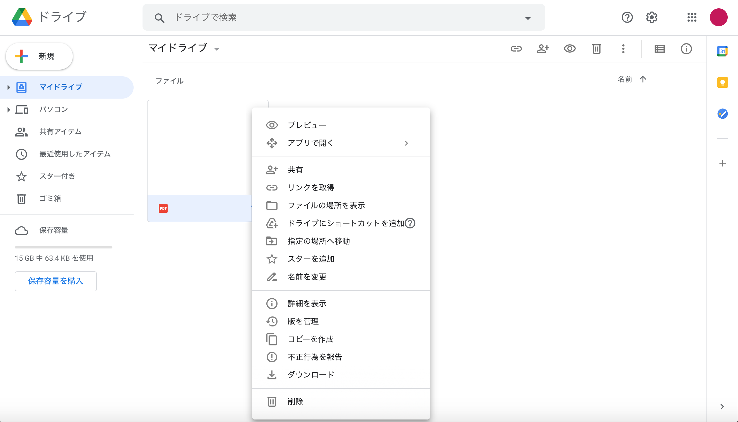Viewport: 738px width, 422px height.
Task: Click the trash icon in top toolbar
Action: [x=596, y=49]
